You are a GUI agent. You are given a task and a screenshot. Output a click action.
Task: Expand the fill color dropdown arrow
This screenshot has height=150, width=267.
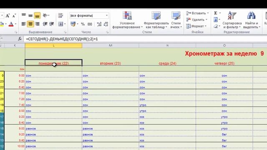[6, 24]
